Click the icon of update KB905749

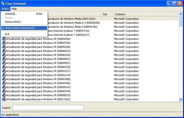pyautogui.click(x=4, y=91)
